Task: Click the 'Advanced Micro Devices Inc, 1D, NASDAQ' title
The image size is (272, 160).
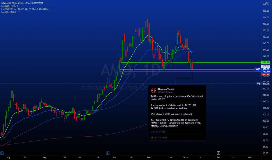Action: (x=22, y=3)
